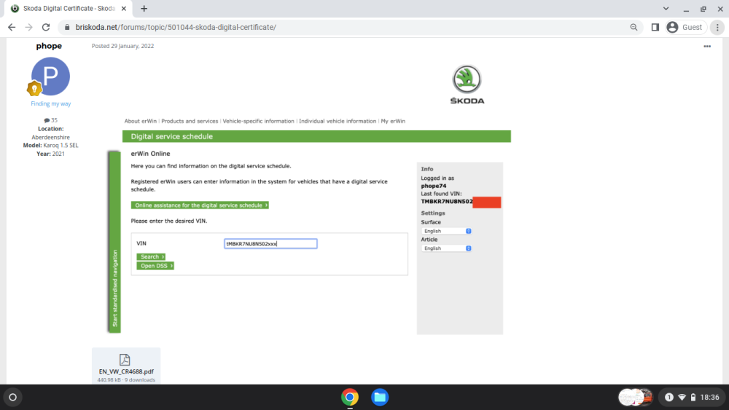The height and width of the screenshot is (410, 729).
Task: Click the battery status icon
Action: 693,398
